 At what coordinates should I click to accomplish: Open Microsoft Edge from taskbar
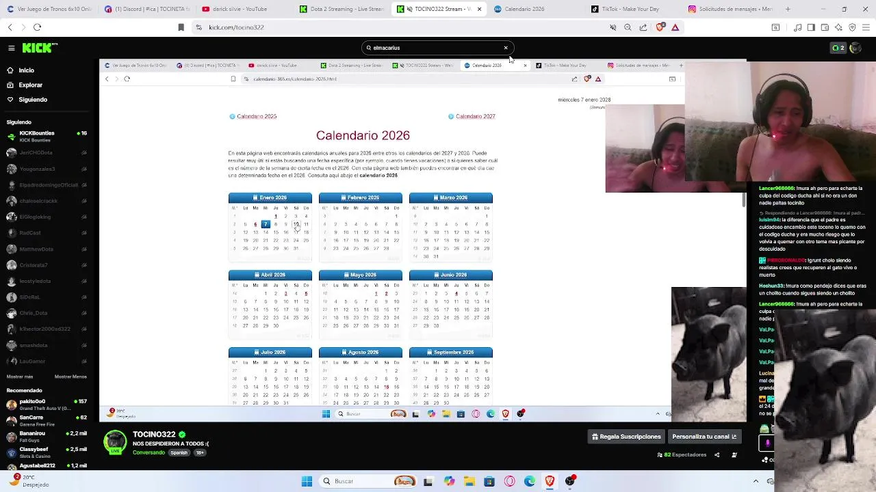pyautogui.click(x=530, y=481)
